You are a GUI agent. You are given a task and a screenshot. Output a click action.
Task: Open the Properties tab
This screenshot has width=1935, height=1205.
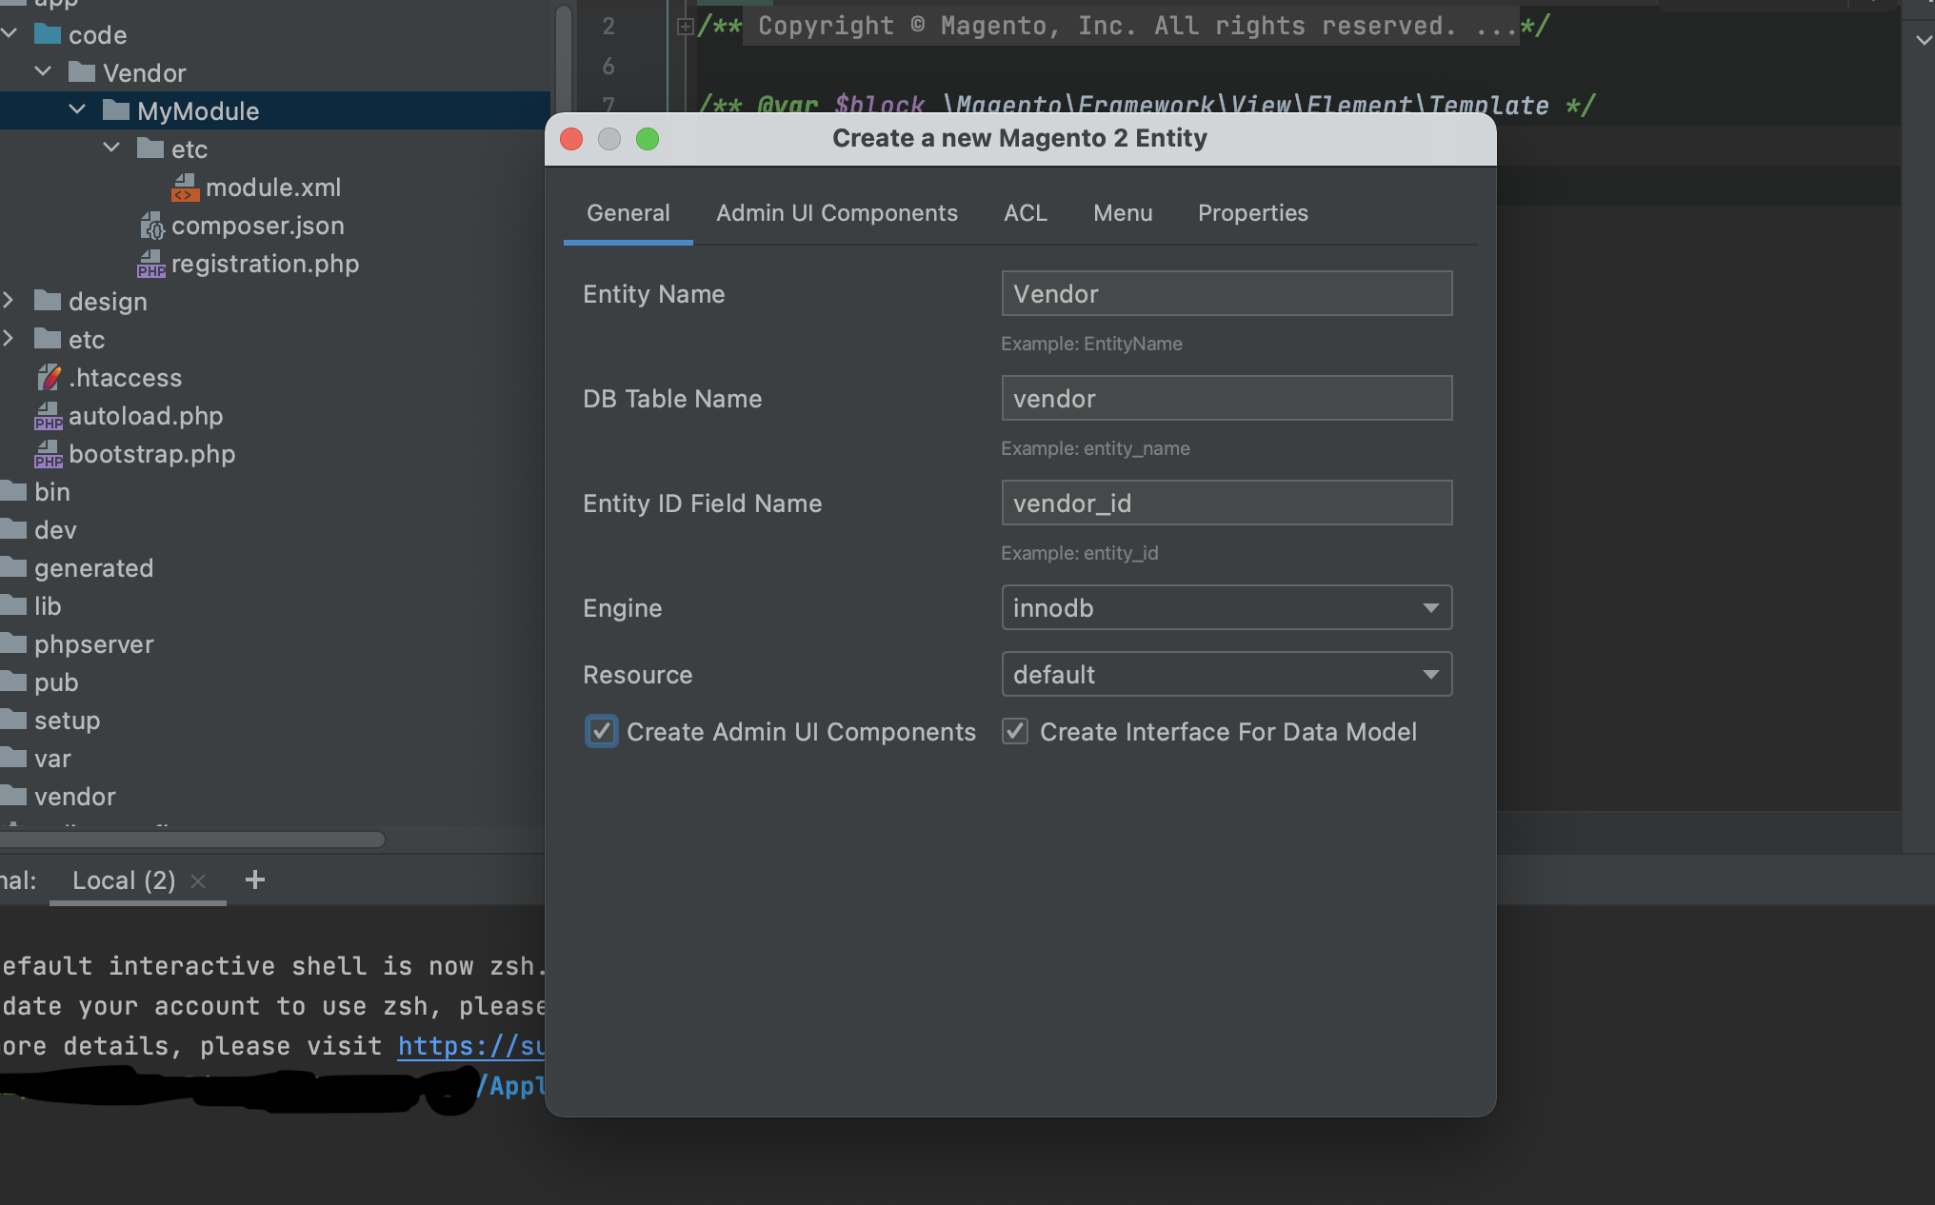tap(1252, 213)
